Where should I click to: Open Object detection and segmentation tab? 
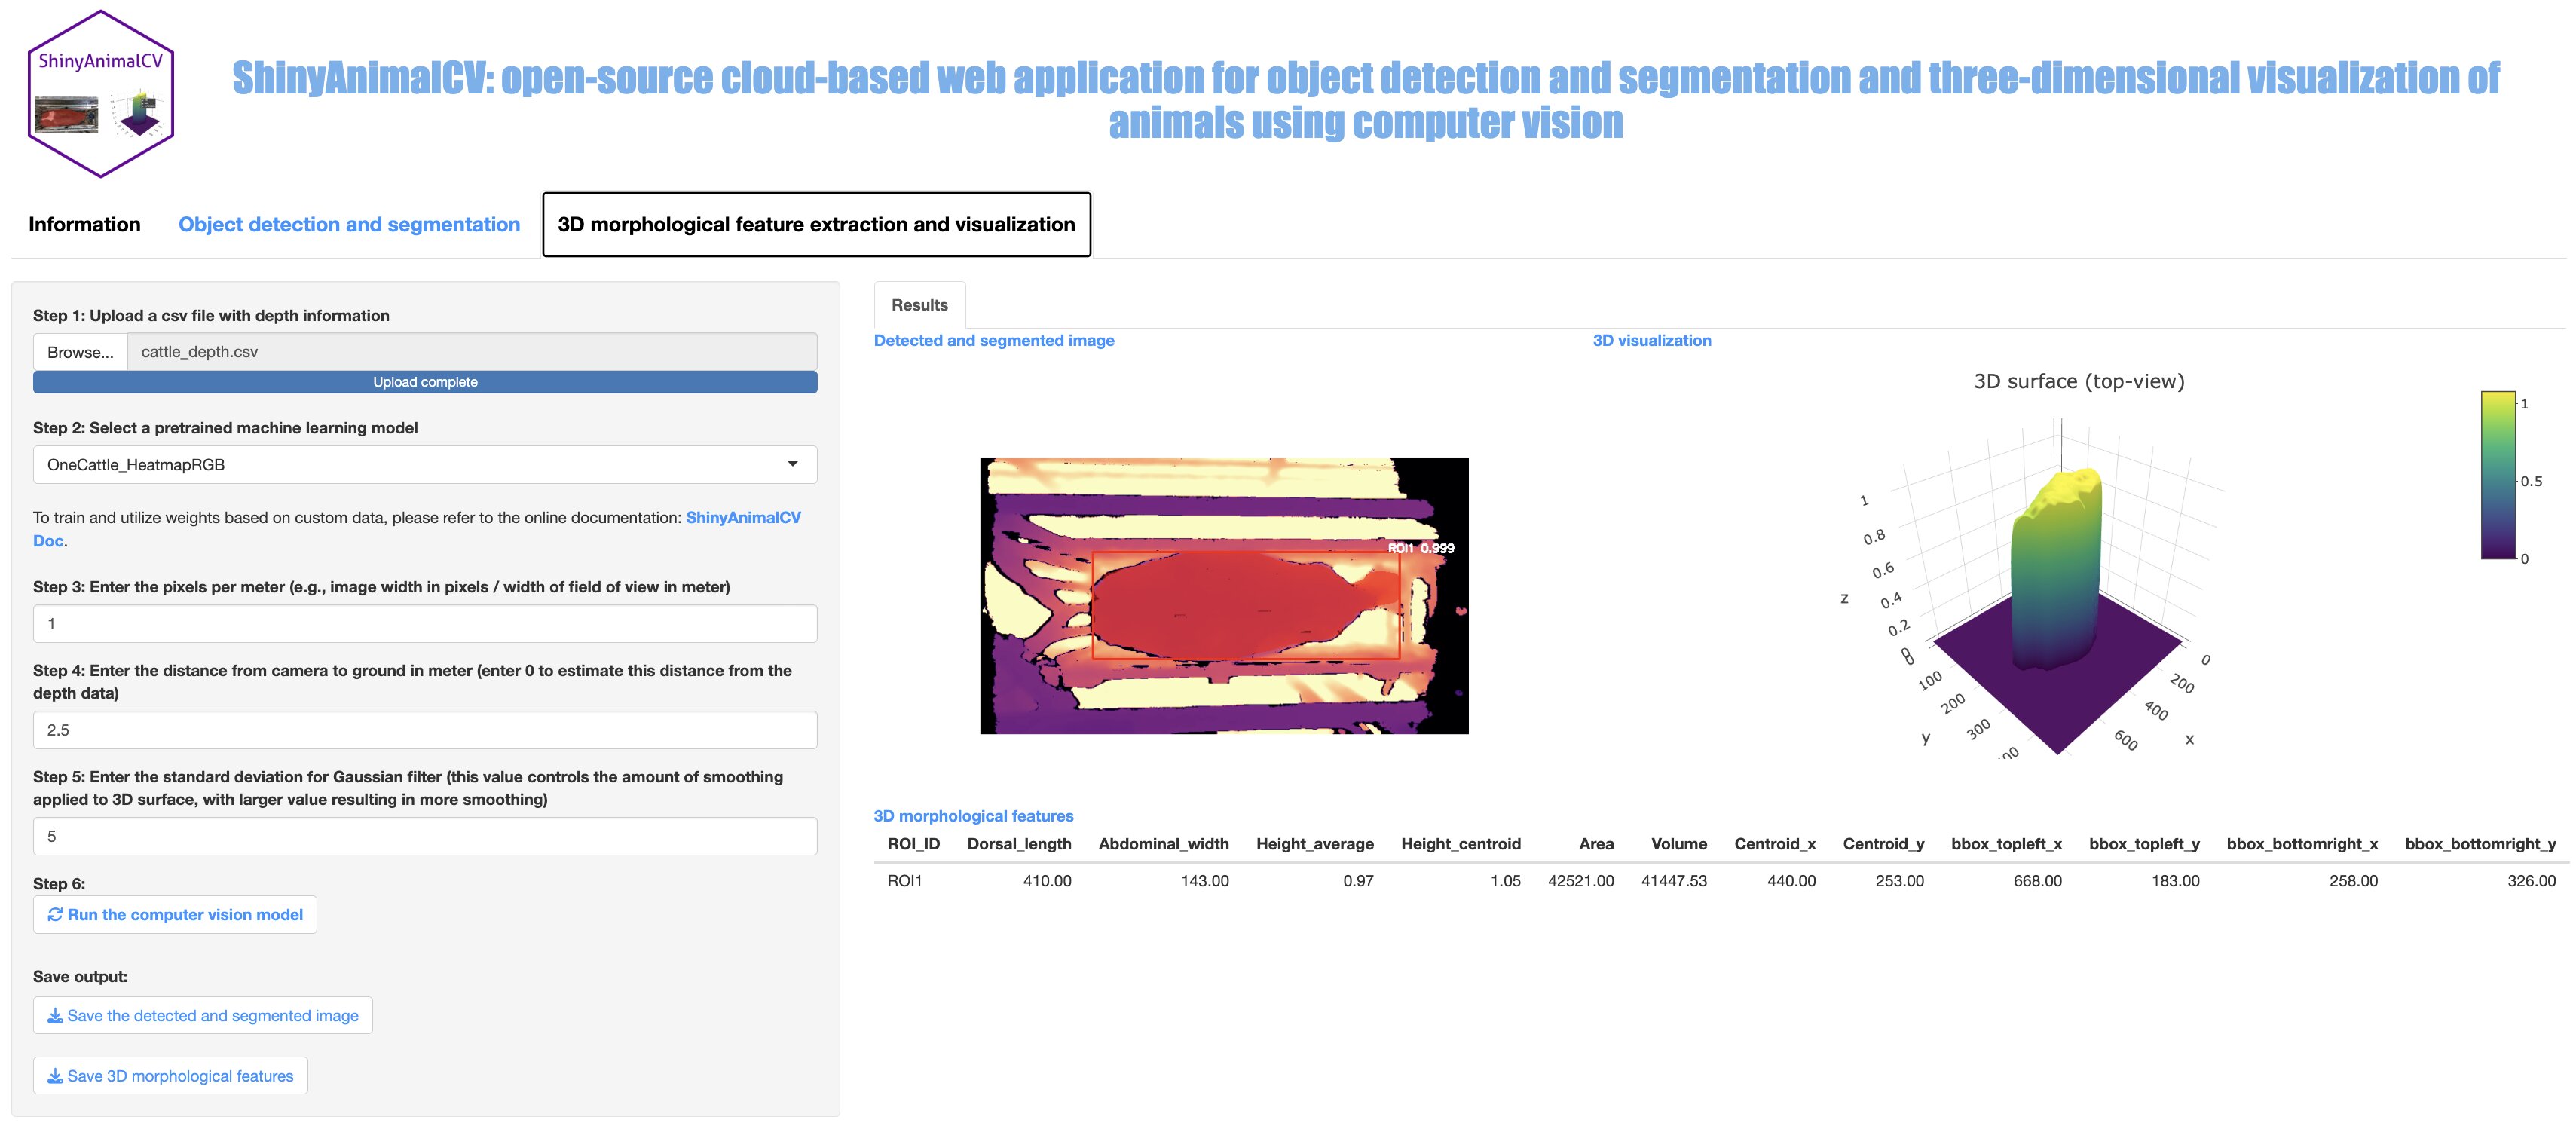click(x=349, y=224)
